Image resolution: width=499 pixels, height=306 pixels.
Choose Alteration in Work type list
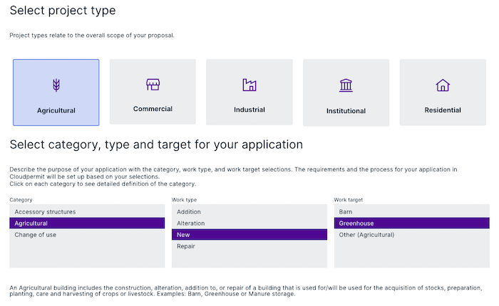(x=191, y=223)
